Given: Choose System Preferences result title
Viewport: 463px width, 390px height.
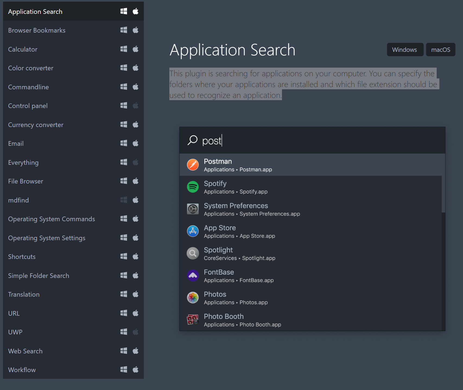Looking at the screenshot, I should tap(236, 205).
